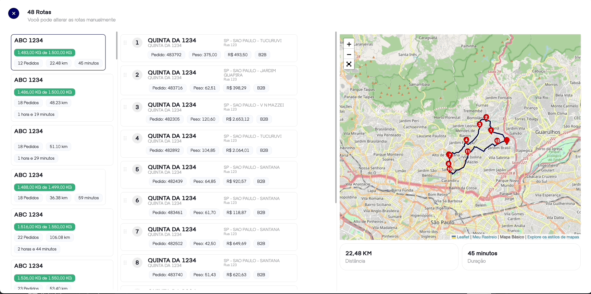Click the 1.483,00 KG capacity badge
The height and width of the screenshot is (294, 591).
45,53
